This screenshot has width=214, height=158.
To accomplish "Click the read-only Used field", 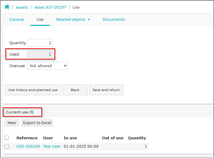I will pyautogui.click(x=40, y=54).
